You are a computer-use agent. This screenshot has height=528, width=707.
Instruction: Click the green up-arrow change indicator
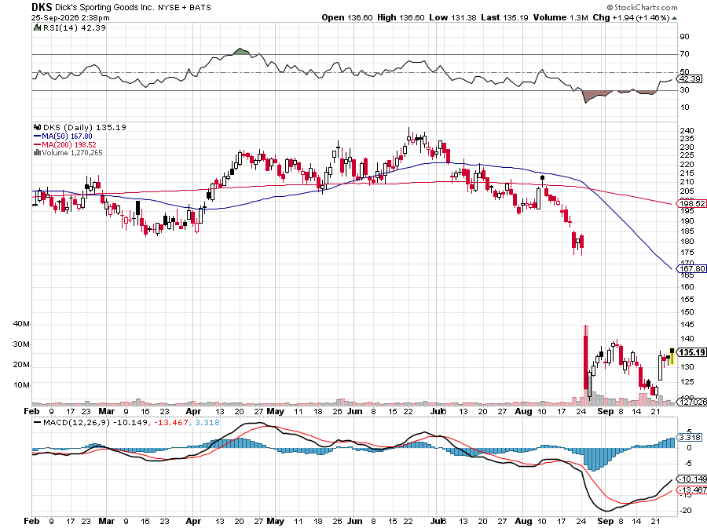[674, 18]
